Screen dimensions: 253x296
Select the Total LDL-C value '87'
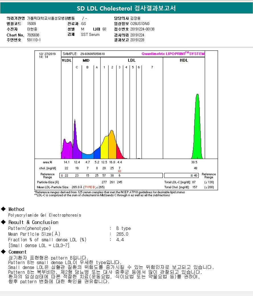[194, 182]
